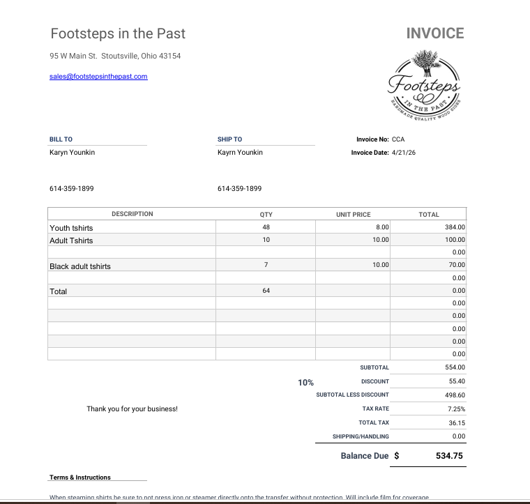The height and width of the screenshot is (504, 530).
Task: Select the balance due amount 534.75
Action: click(x=449, y=456)
